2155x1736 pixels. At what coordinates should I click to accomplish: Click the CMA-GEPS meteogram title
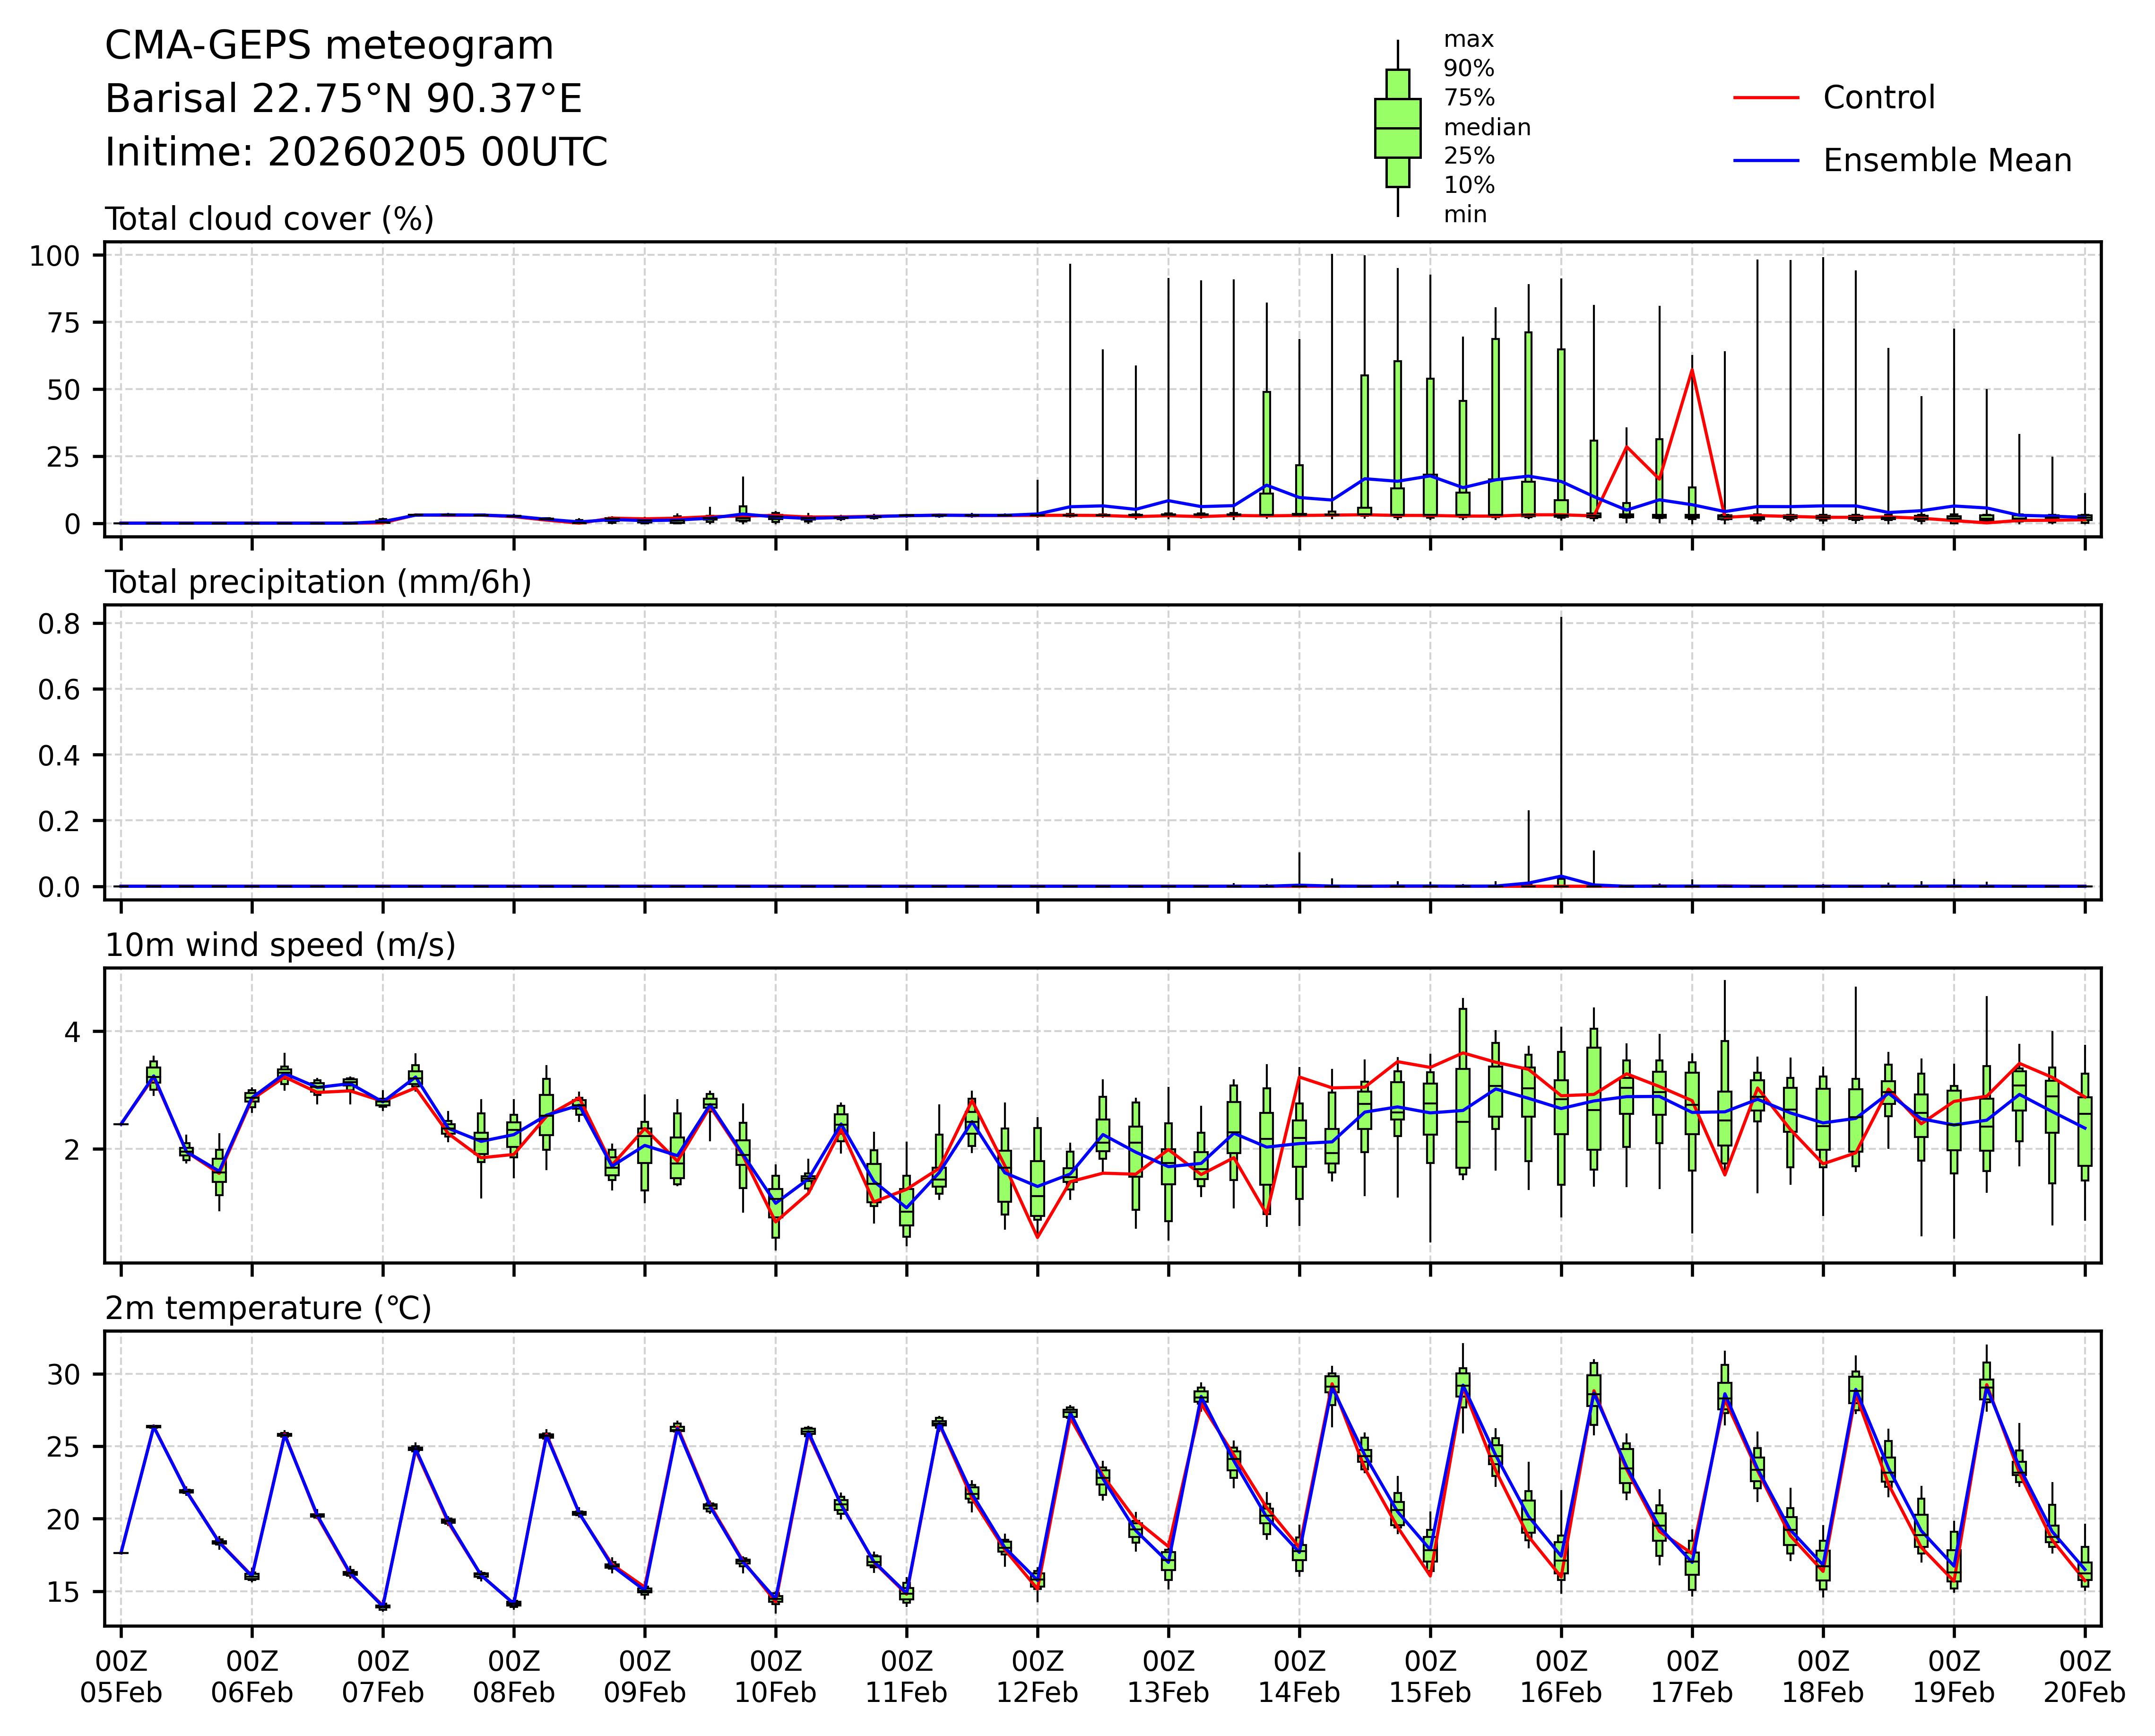[329, 46]
